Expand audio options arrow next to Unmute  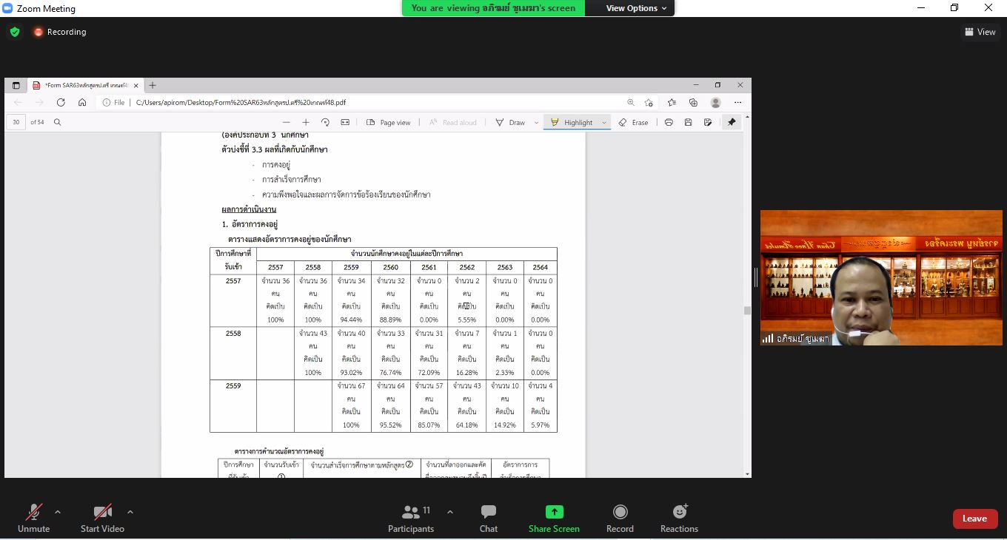[58, 511]
